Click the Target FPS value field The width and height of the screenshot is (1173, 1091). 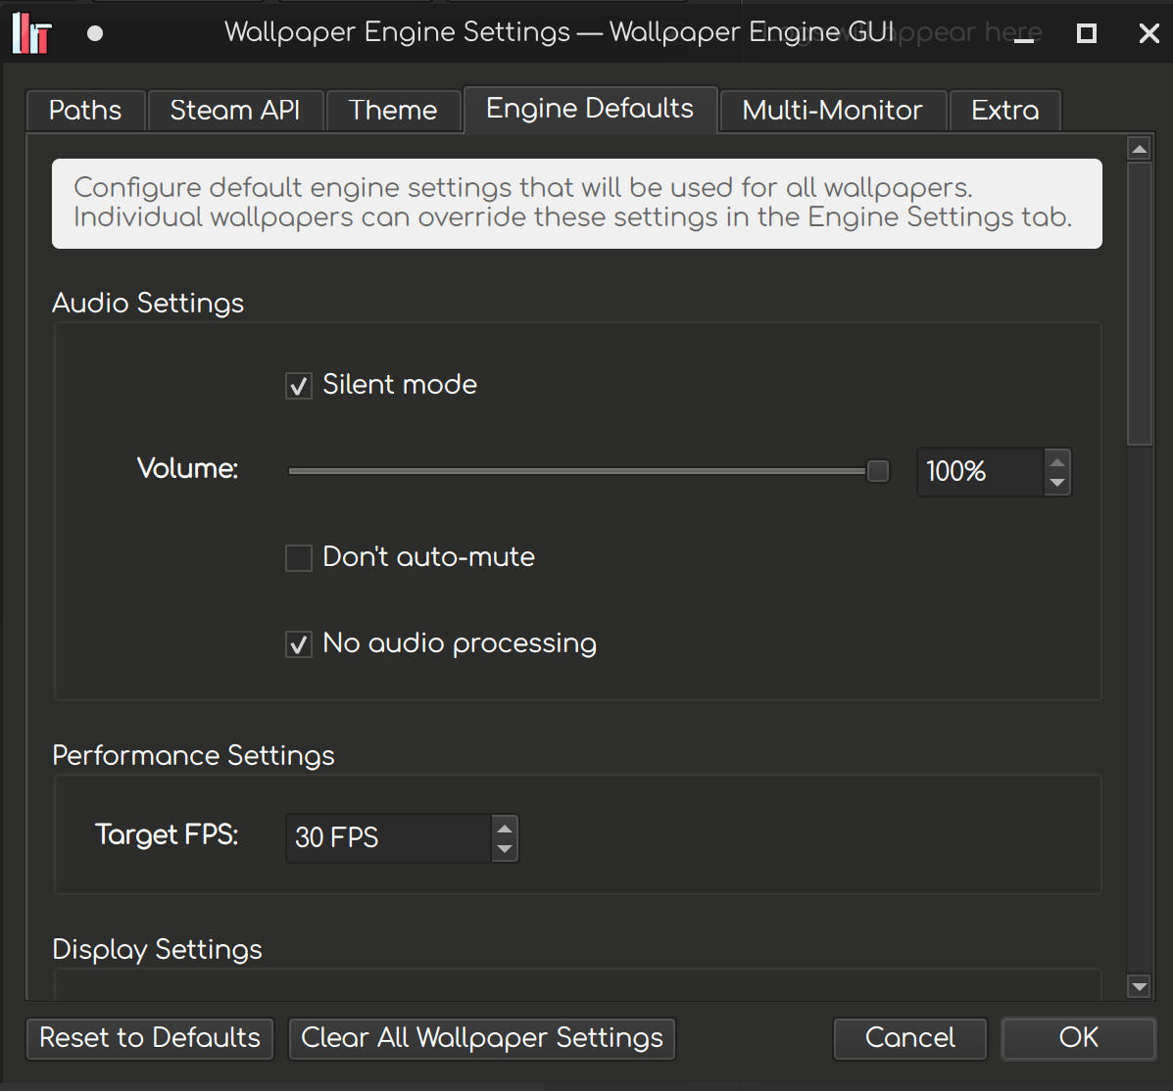(x=389, y=837)
